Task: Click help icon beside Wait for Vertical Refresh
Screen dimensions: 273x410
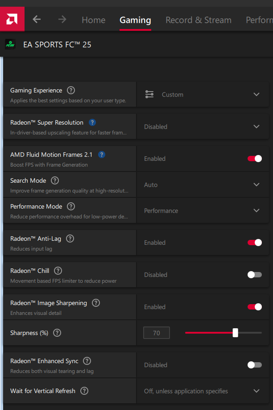Action: tap(84, 391)
